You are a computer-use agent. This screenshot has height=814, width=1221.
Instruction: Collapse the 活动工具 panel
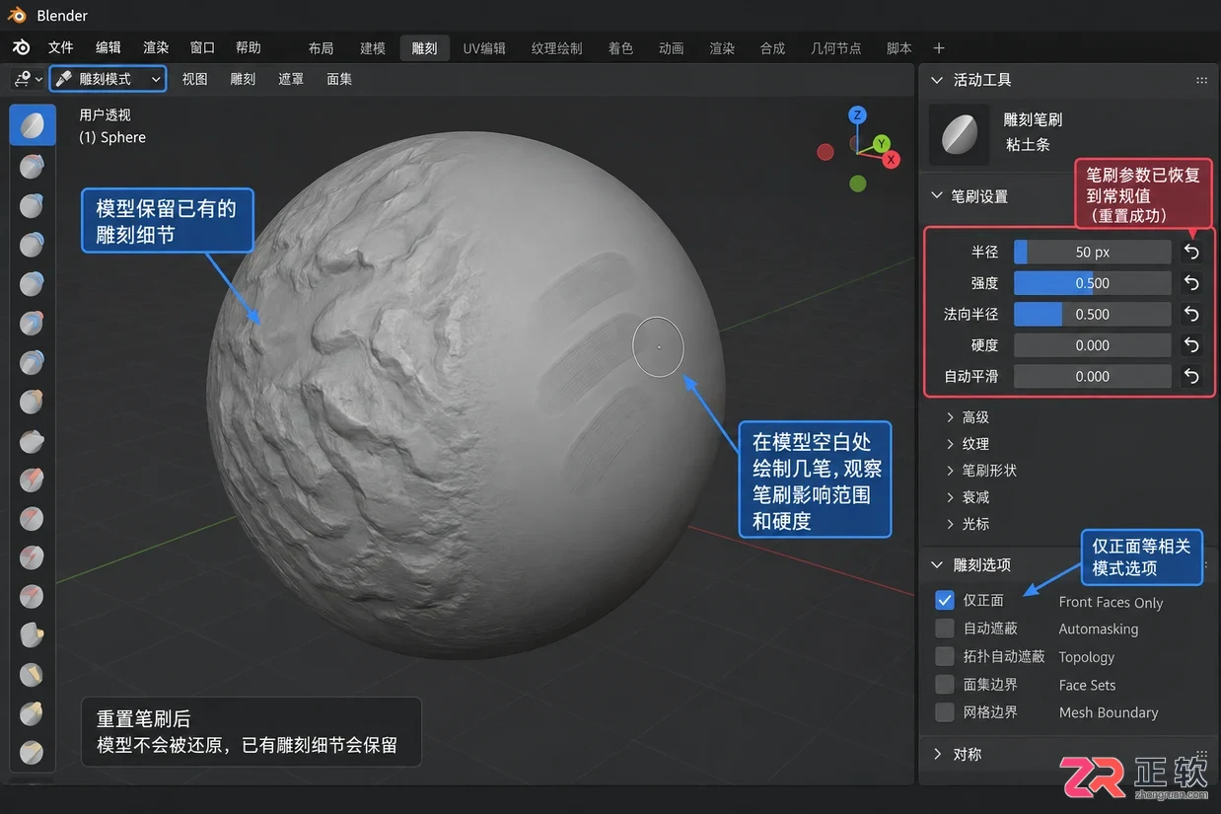938,80
